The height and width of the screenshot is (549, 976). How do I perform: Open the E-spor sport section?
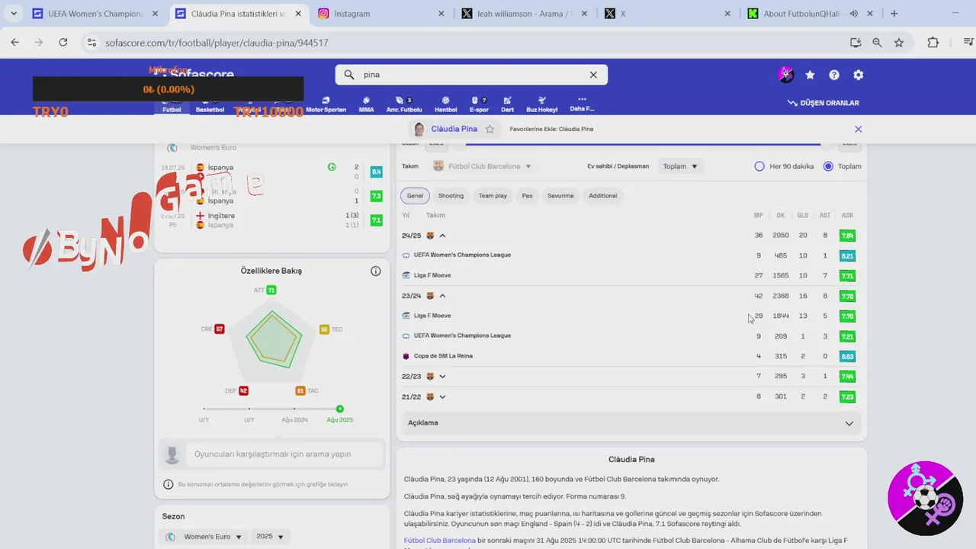click(x=479, y=104)
